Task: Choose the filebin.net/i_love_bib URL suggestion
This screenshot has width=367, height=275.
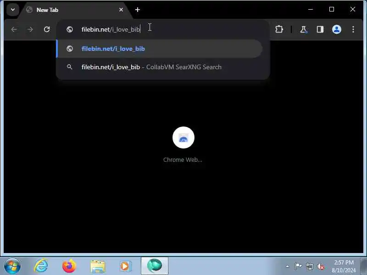Action: [159, 49]
